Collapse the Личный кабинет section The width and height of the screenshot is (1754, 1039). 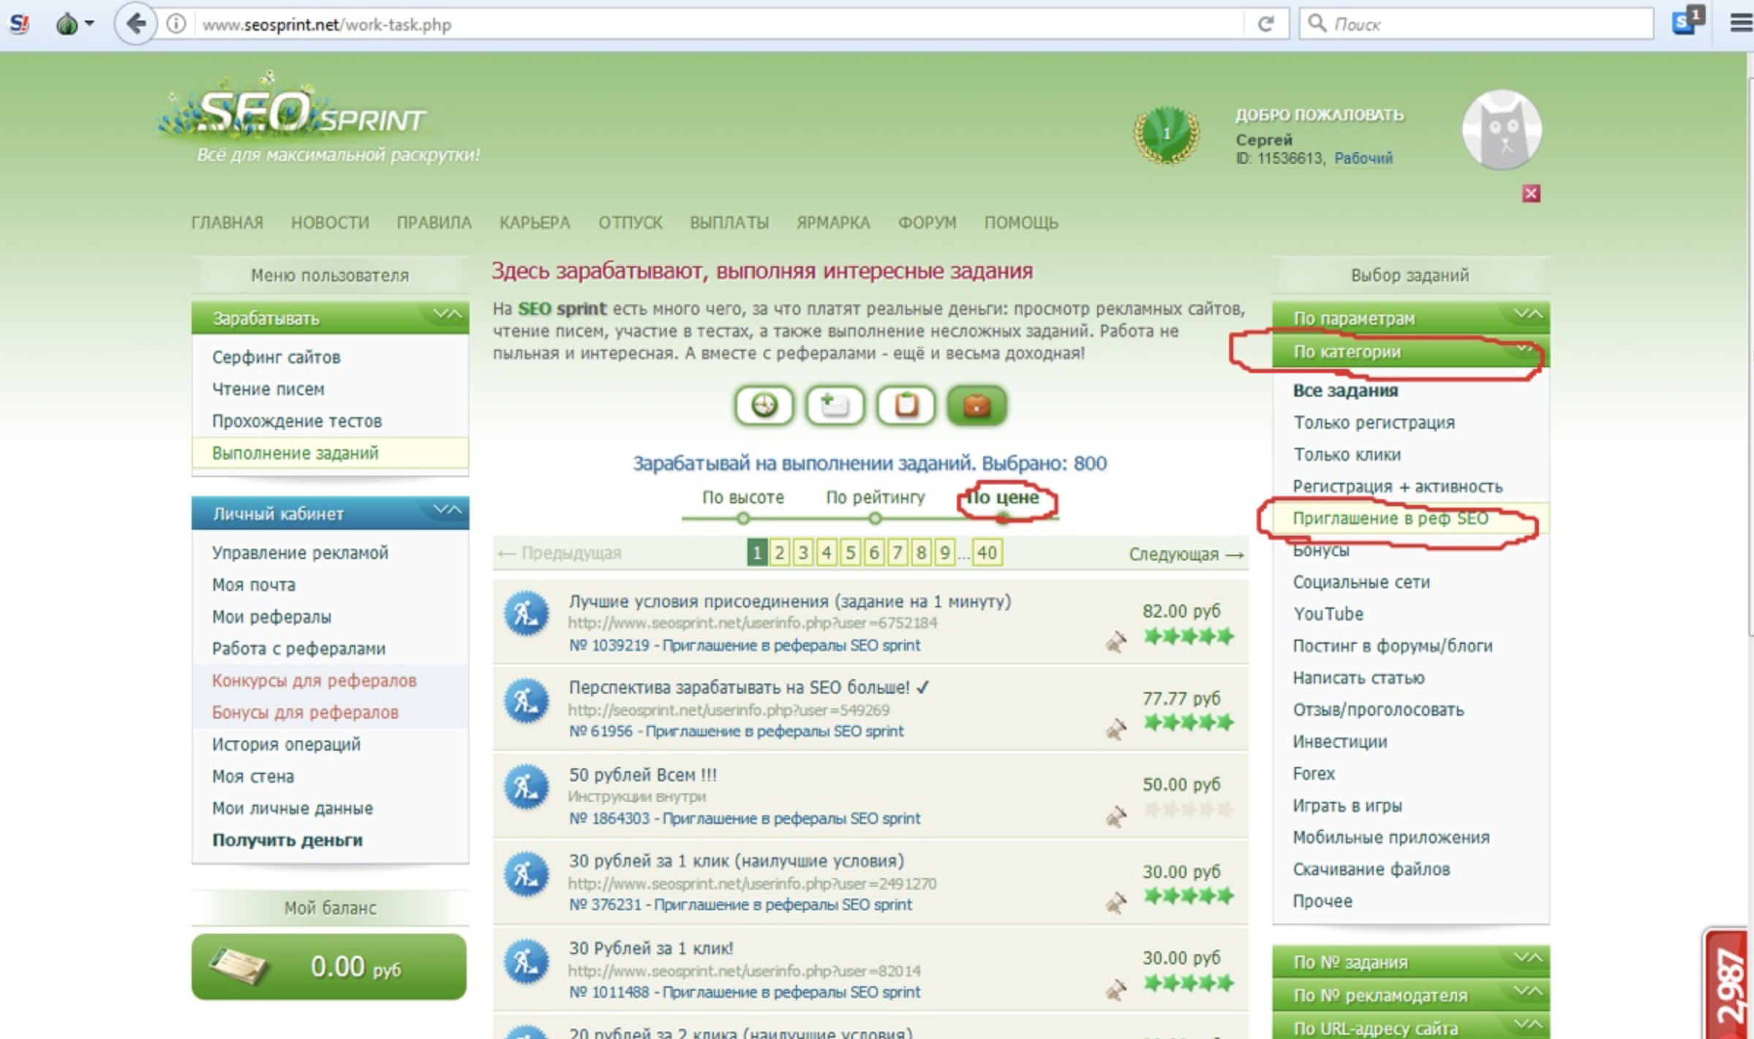tap(330, 513)
